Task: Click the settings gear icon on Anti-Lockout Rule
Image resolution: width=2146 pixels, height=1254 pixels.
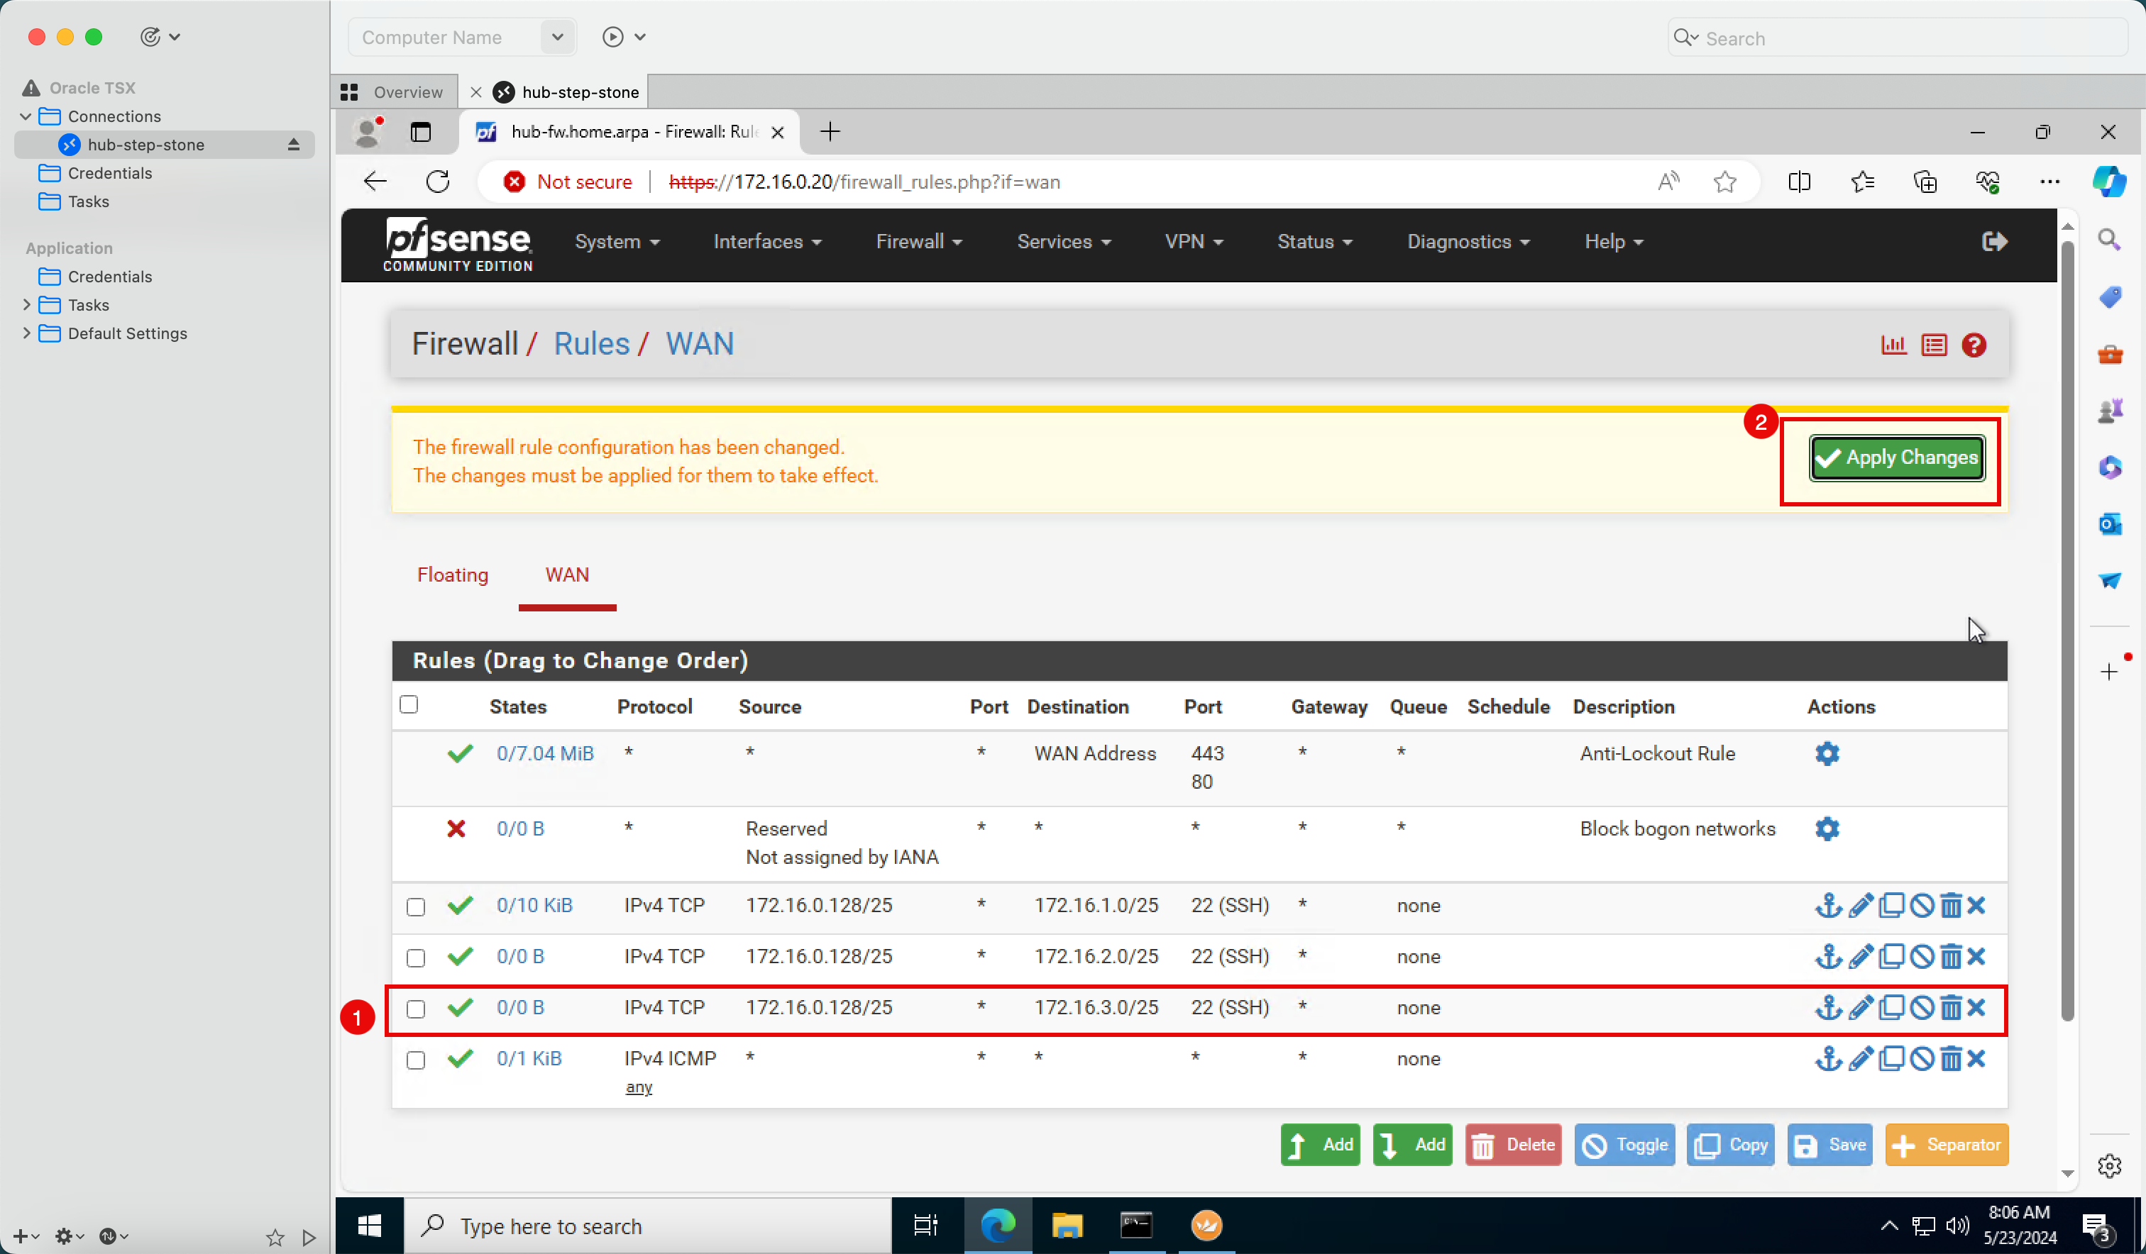Action: tap(1827, 754)
